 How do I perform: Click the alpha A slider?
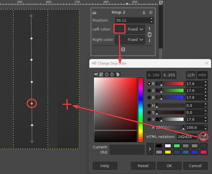click(x=170, y=128)
